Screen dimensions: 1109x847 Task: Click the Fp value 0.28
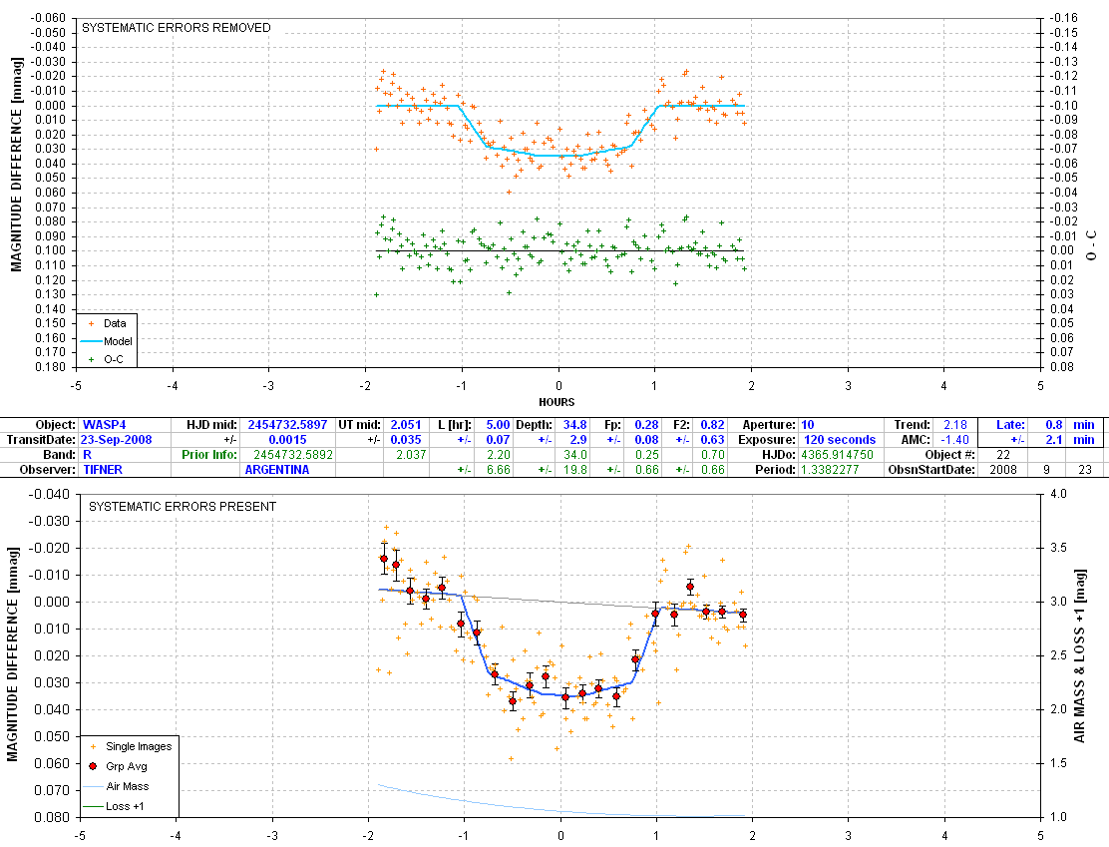(646, 425)
